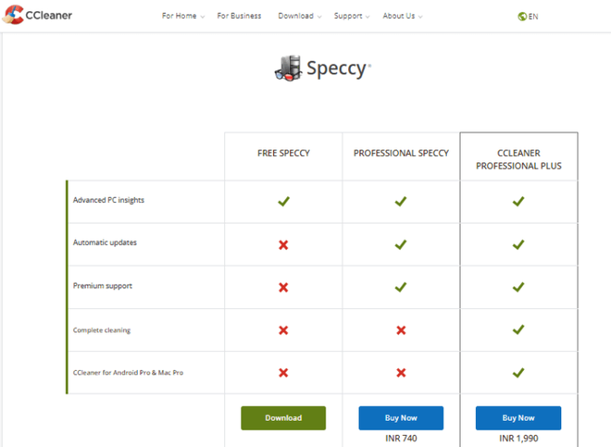Click the Speccy product logo icon

point(289,68)
